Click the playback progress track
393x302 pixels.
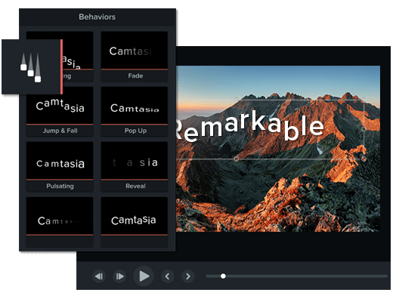(296, 276)
